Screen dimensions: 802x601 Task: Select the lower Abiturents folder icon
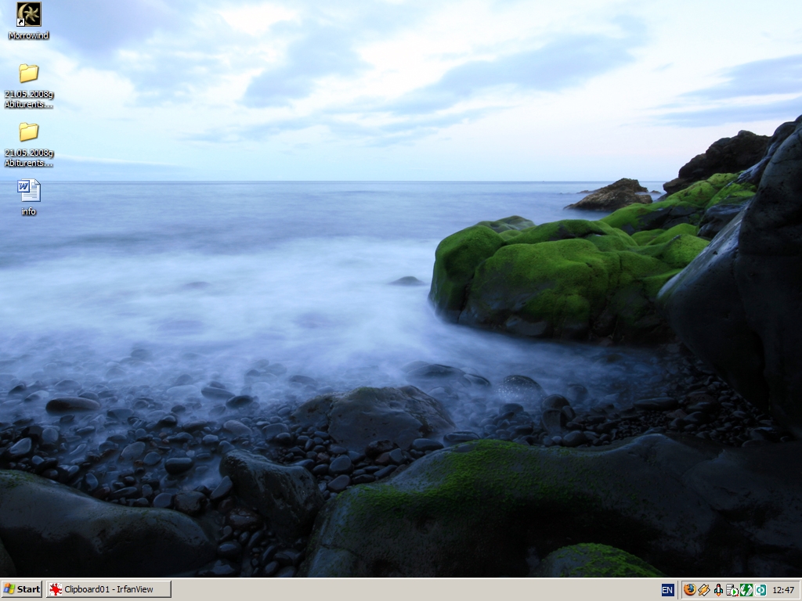pyautogui.click(x=29, y=131)
